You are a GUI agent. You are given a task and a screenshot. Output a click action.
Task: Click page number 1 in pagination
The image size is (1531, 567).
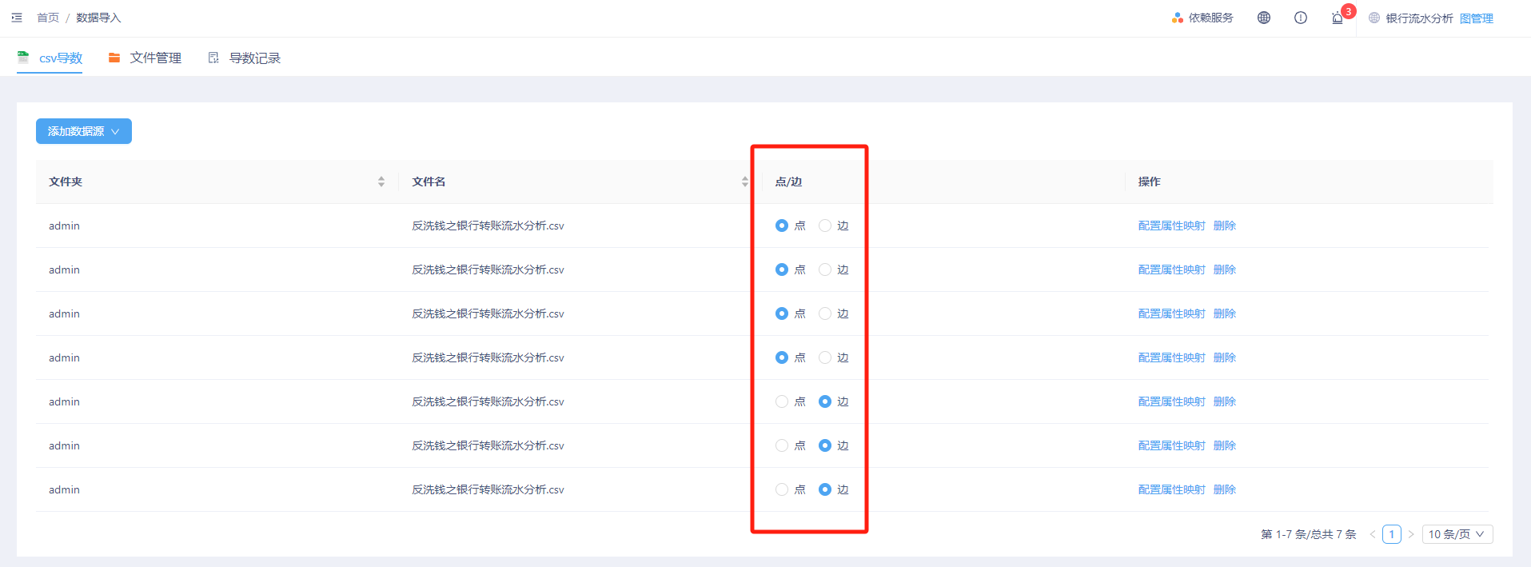[1391, 534]
